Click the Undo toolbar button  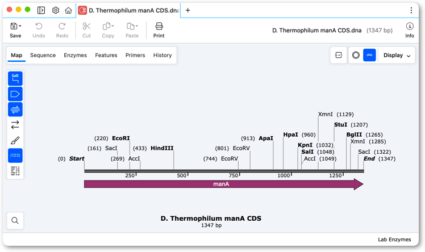pyautogui.click(x=39, y=30)
